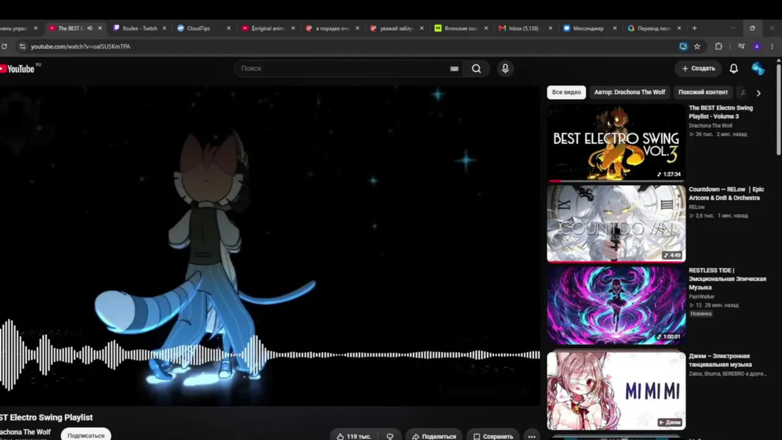This screenshot has width=782, height=440.
Task: Open the original anime YouTube tab
Action: click(268, 28)
